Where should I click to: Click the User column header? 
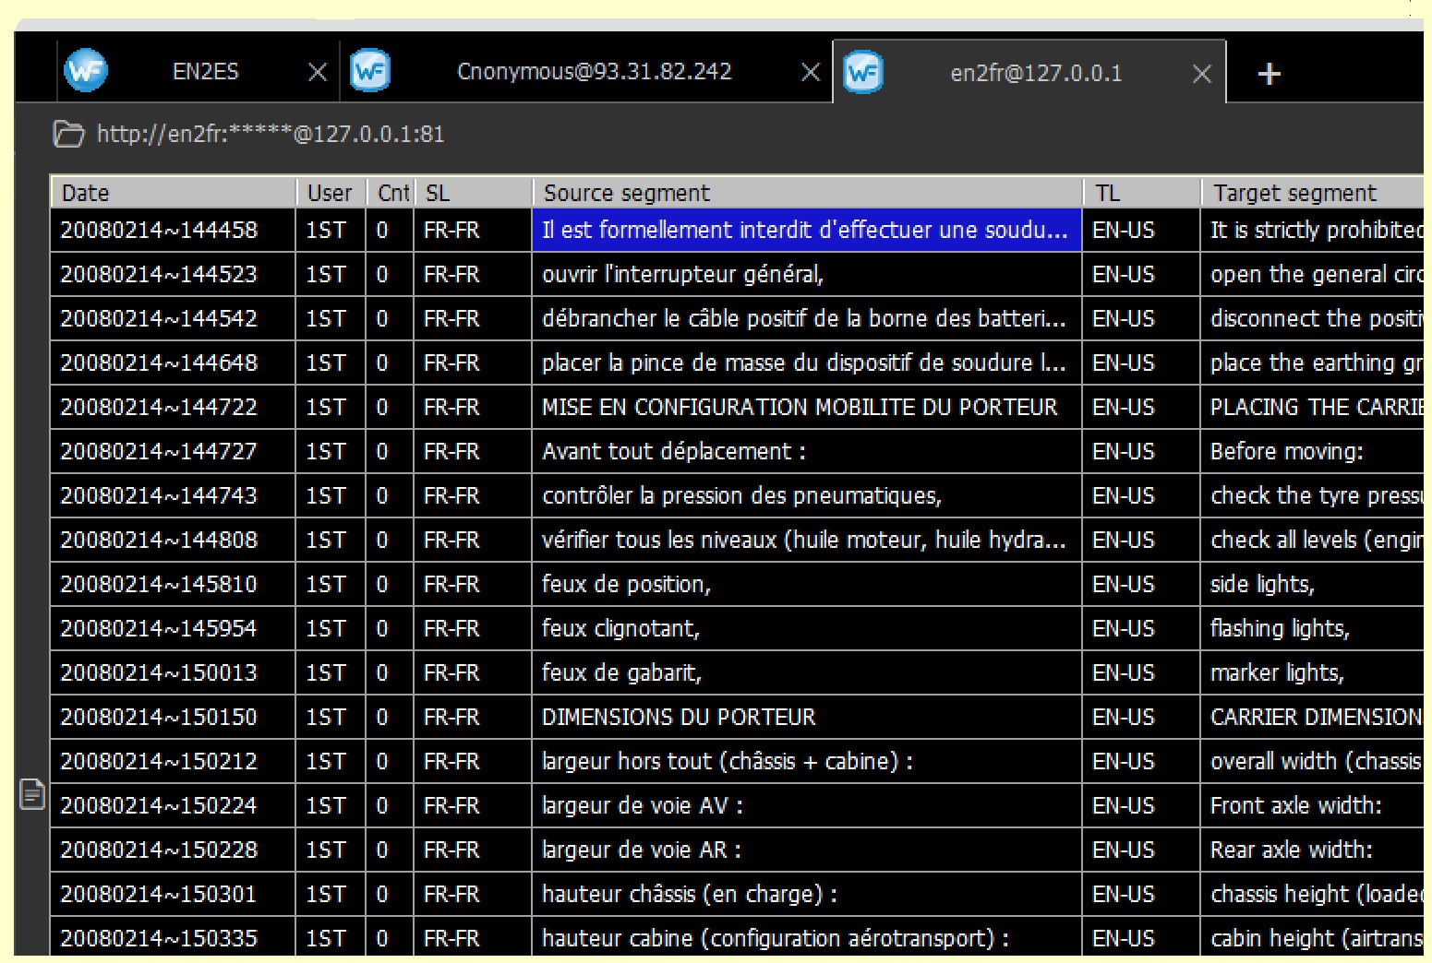tap(330, 193)
